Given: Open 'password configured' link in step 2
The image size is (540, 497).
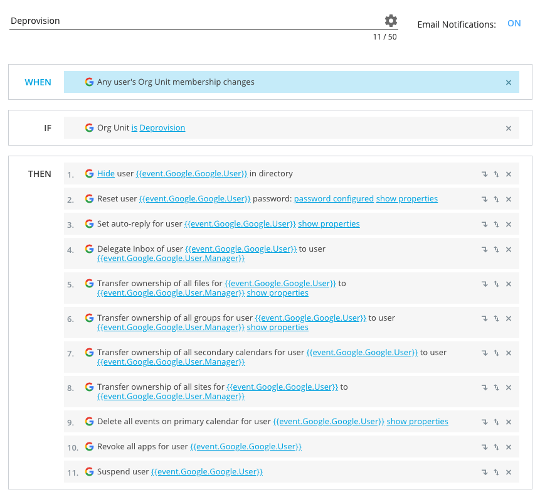Looking at the screenshot, I should [x=334, y=199].
